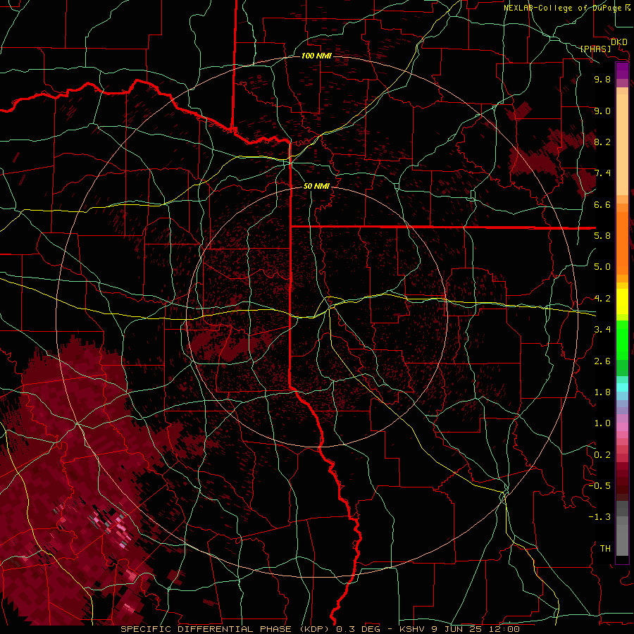Click the '3.4' scale value
Screen dimensions: 634x634
pos(602,329)
